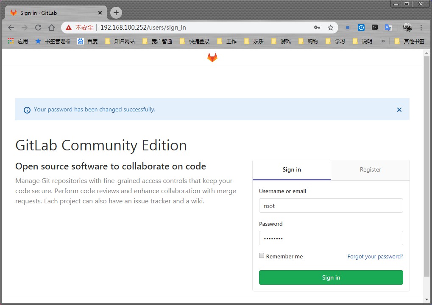Open new browser tab with plus
The height and width of the screenshot is (305, 432).
point(116,13)
